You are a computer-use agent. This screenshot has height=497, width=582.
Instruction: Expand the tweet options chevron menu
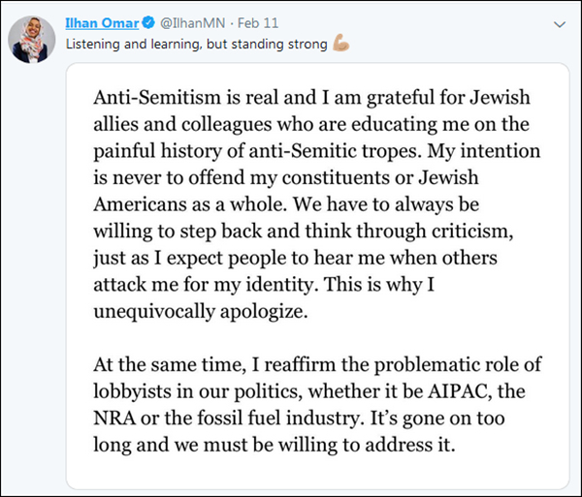[x=560, y=22]
